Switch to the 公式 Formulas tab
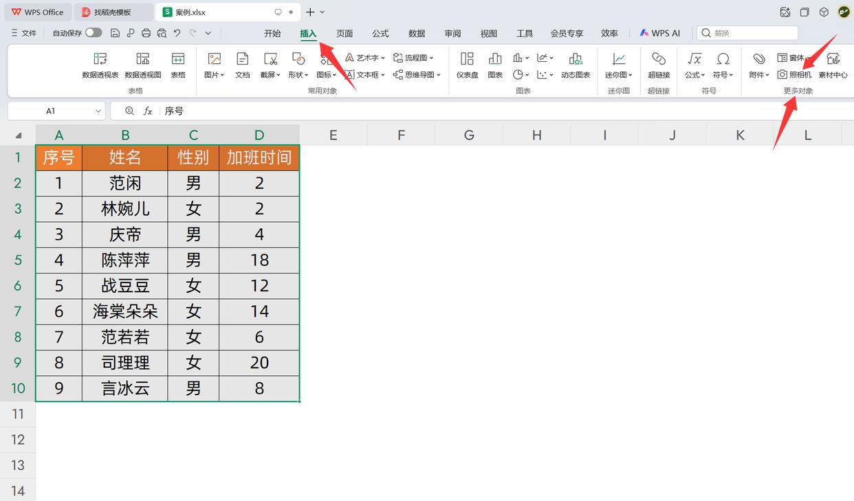Screen dimensions: 854x501 click(380, 33)
